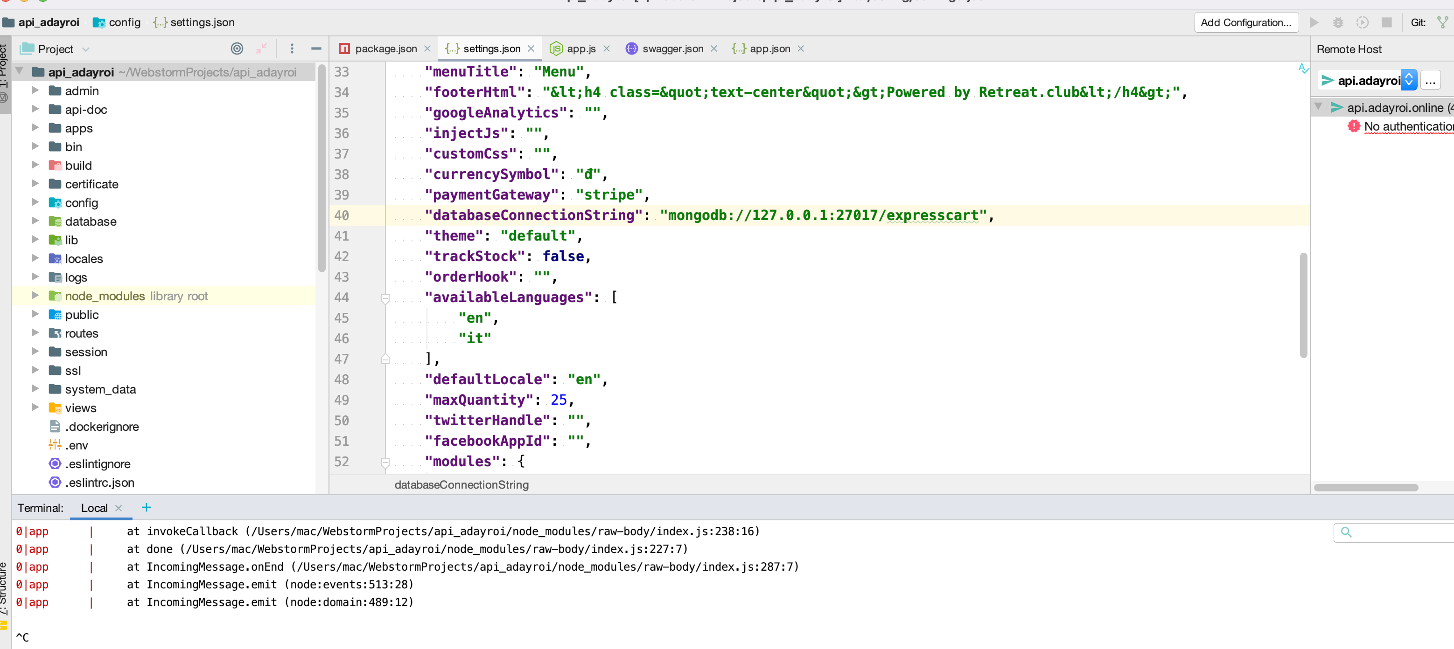This screenshot has width=1454, height=649.
Task: Toggle fold at line 52 modules
Action: pos(385,463)
